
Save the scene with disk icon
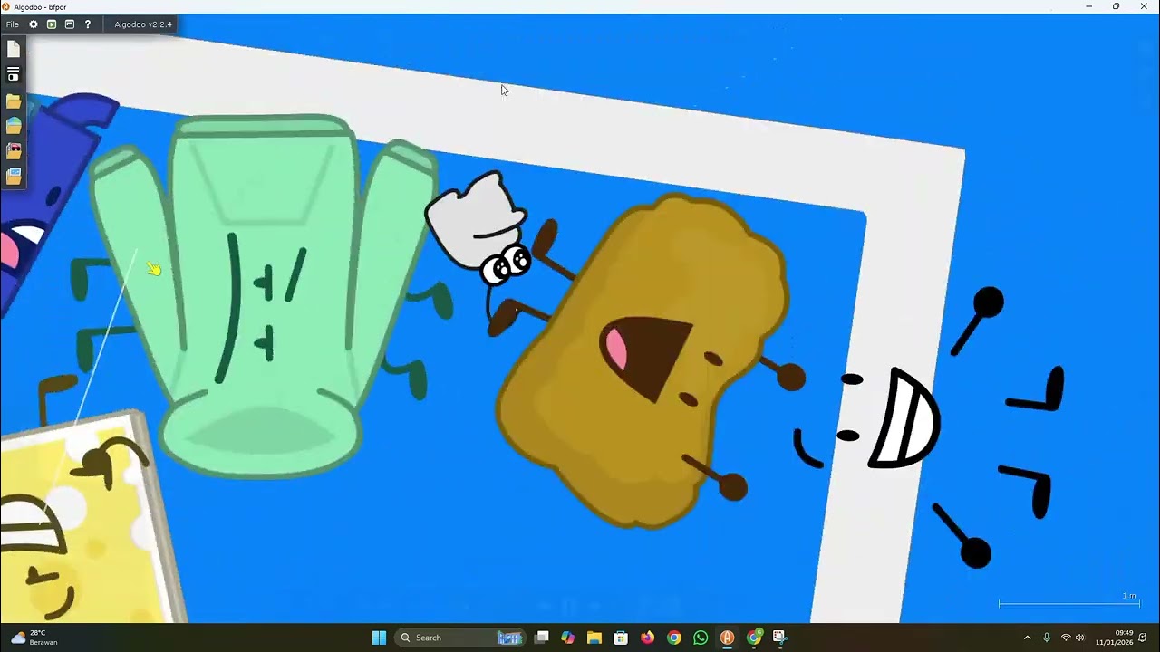(14, 75)
